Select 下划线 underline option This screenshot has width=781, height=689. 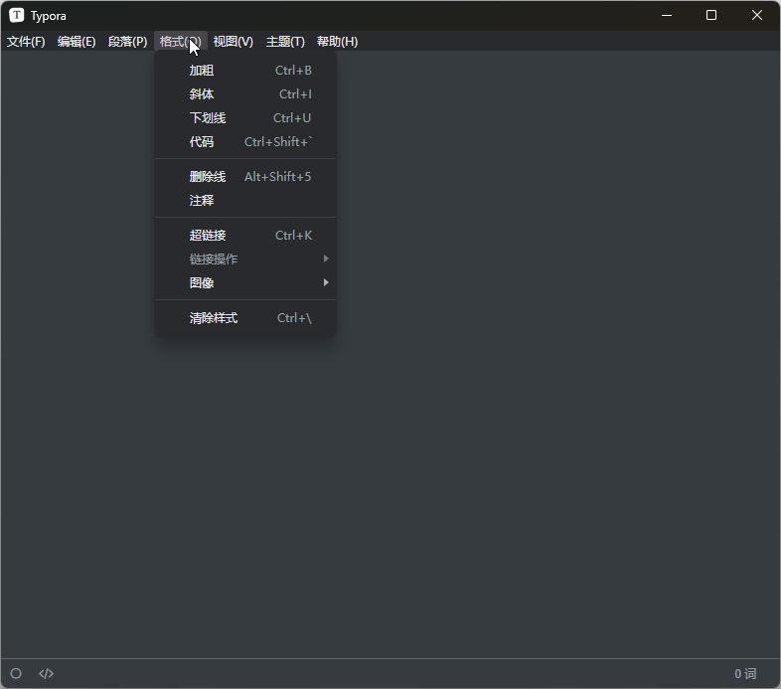click(245, 118)
